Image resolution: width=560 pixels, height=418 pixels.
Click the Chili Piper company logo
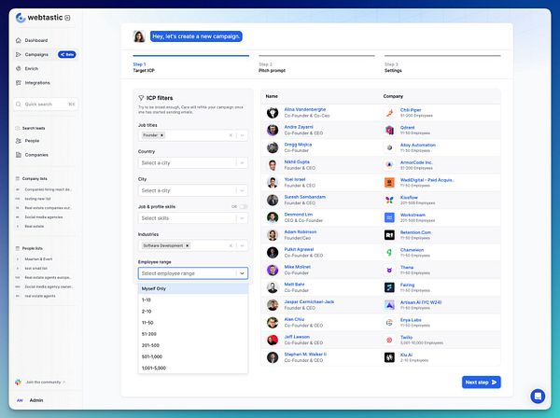[x=389, y=113]
